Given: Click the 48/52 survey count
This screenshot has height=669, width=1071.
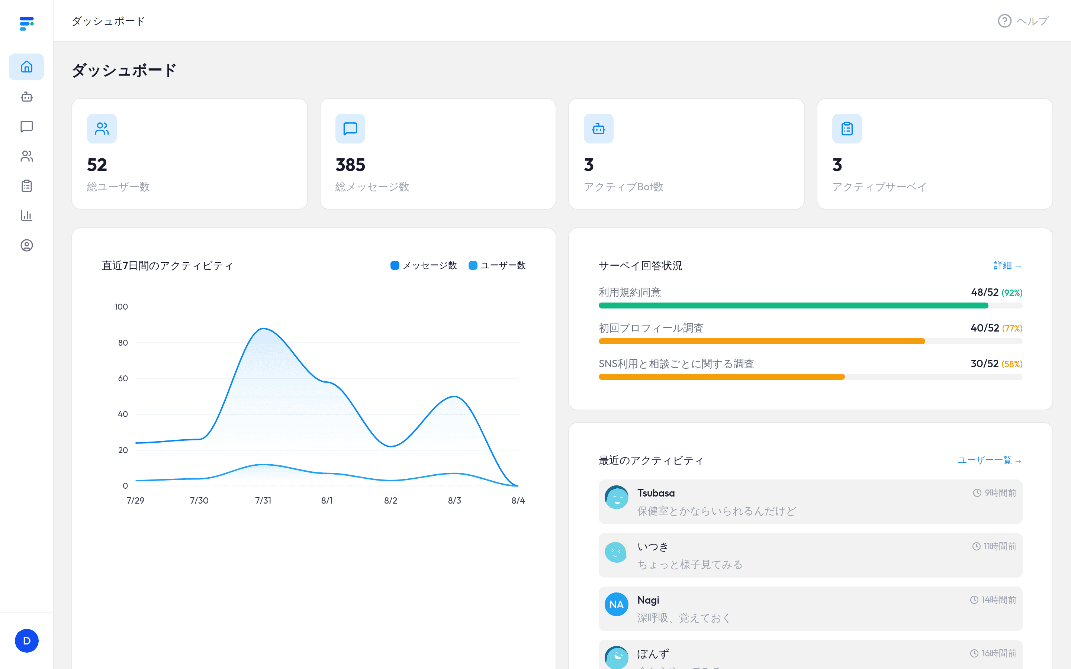Looking at the screenshot, I should pyautogui.click(x=985, y=293).
